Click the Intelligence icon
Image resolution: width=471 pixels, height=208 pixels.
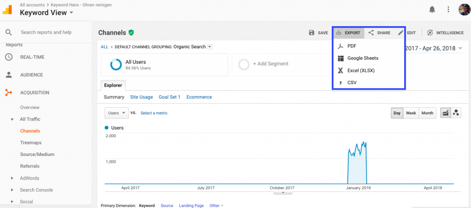pos(430,33)
